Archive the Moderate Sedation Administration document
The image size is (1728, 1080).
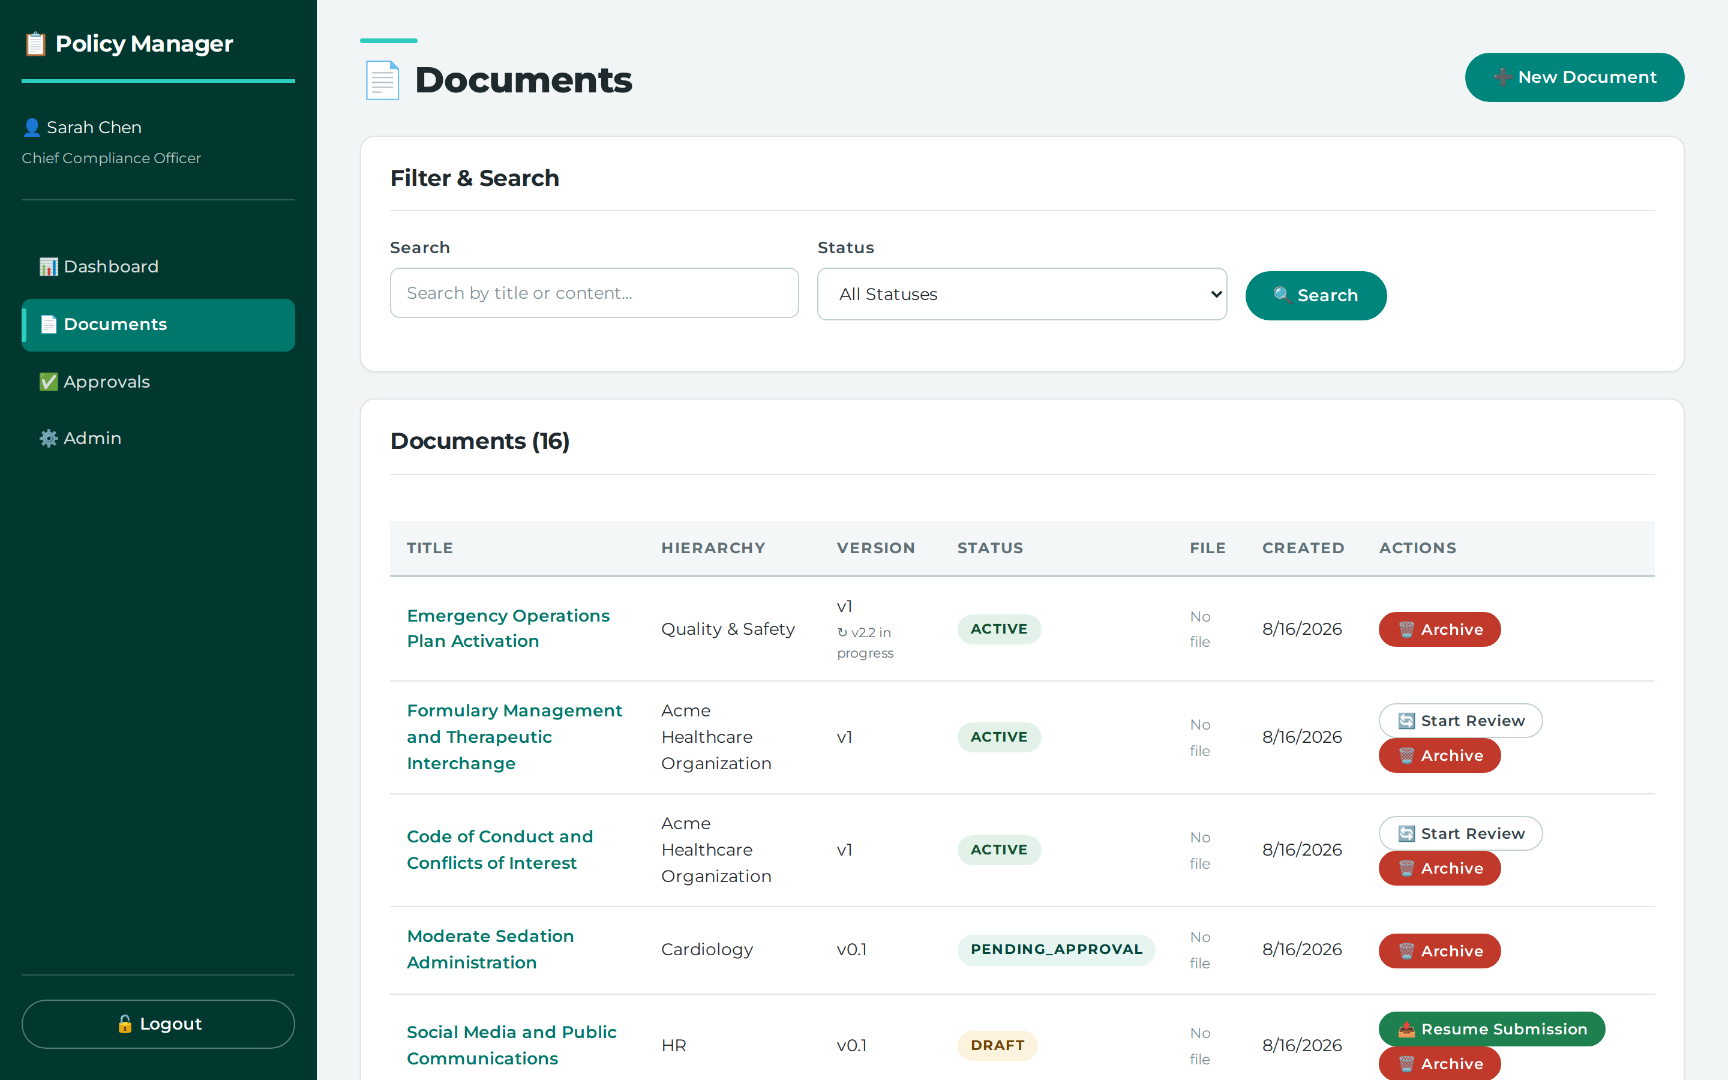(x=1439, y=951)
